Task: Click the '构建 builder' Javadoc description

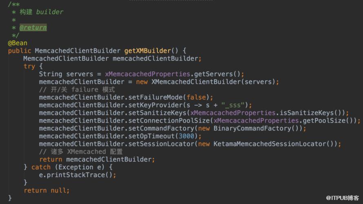Action: point(41,12)
